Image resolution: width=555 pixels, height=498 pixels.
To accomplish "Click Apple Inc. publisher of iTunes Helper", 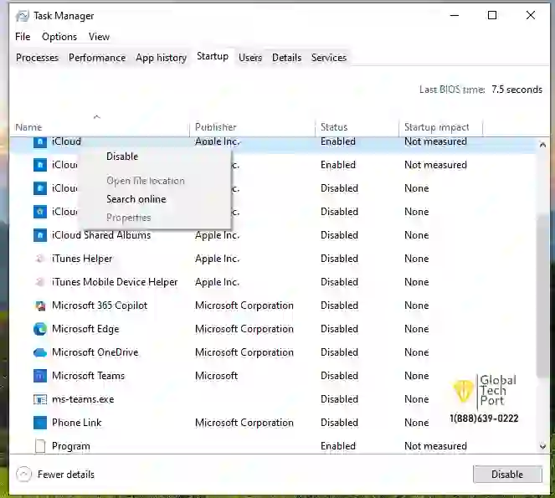I will 217,259.
